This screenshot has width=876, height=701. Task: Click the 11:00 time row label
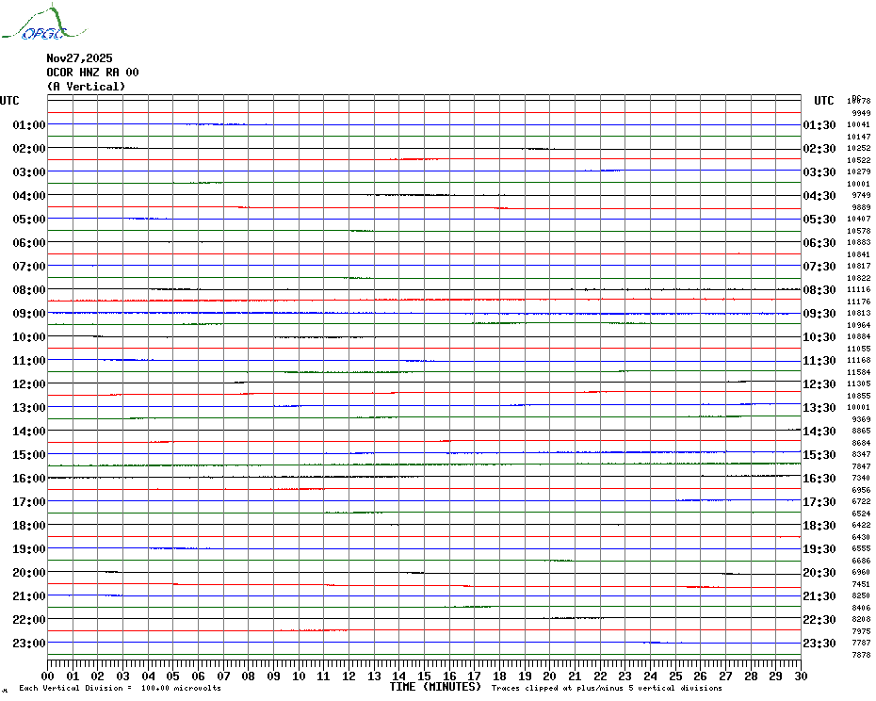click(29, 361)
